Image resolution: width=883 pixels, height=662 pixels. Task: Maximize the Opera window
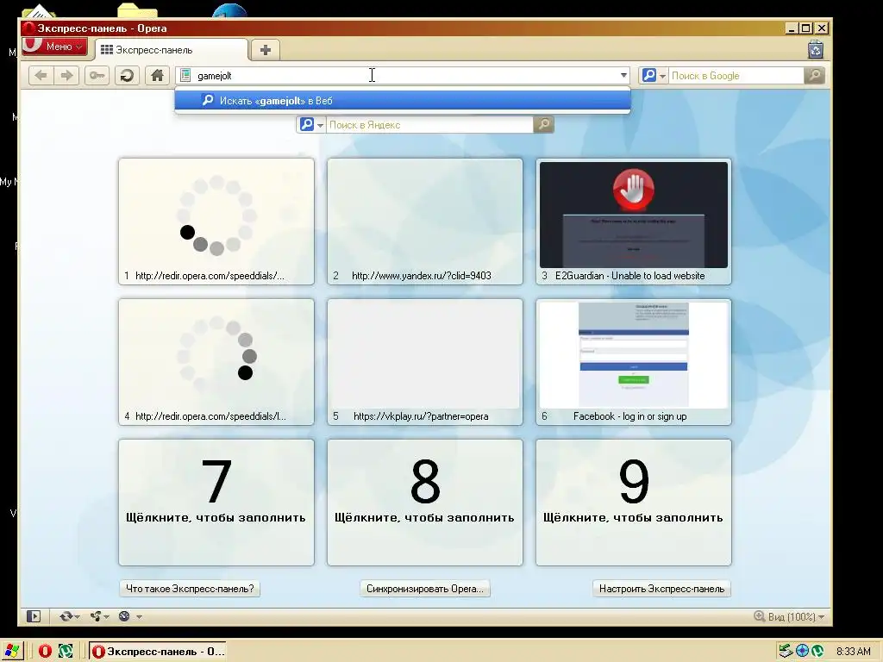tap(806, 28)
